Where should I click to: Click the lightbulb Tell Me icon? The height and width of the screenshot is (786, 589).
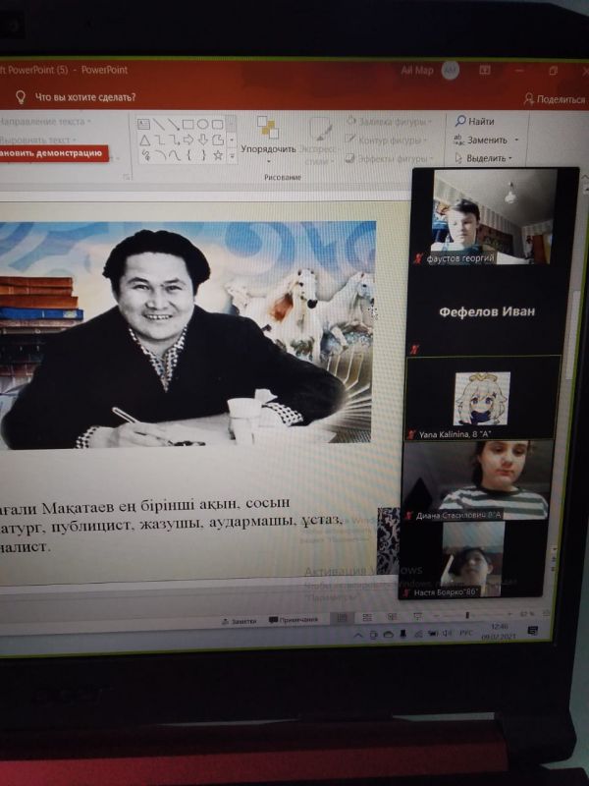[20, 97]
